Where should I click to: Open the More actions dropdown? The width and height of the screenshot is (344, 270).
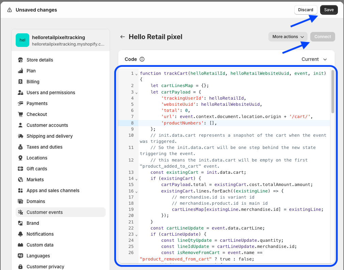(288, 37)
